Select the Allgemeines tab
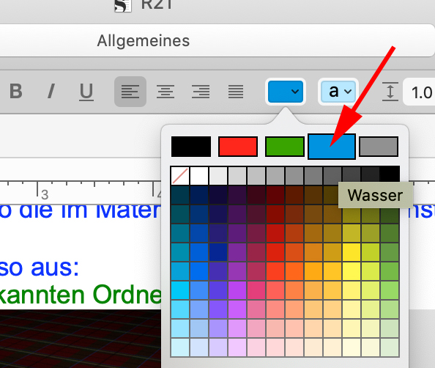Viewport: 435px width, 368px height. [x=144, y=41]
